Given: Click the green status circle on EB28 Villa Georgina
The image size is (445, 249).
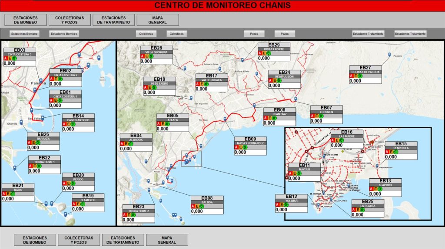Looking at the screenshot, I should (151, 56).
